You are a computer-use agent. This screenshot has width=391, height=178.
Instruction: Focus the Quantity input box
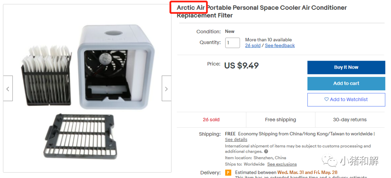coord(232,43)
